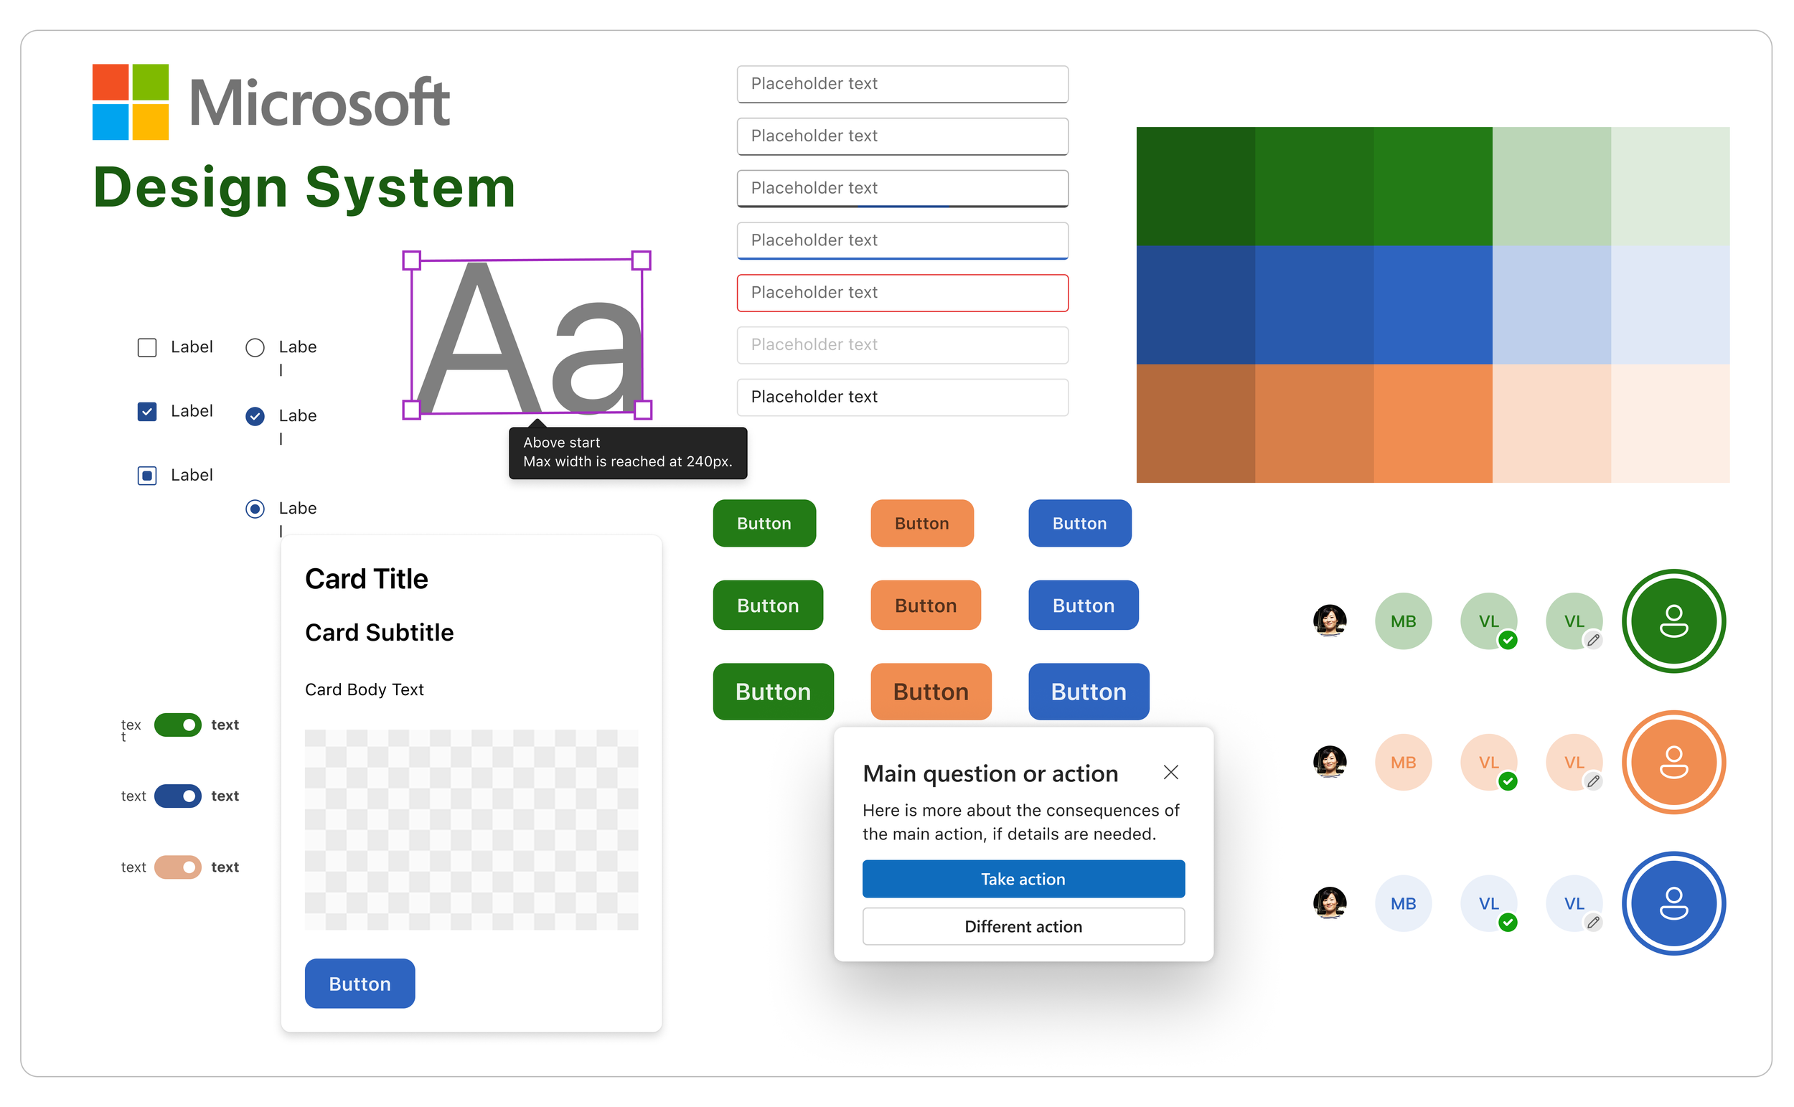
Task: Click the blue VL avatar with pencil badge
Action: 1574,903
